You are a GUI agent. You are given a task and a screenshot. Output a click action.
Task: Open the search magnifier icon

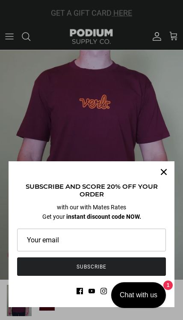click(26, 37)
